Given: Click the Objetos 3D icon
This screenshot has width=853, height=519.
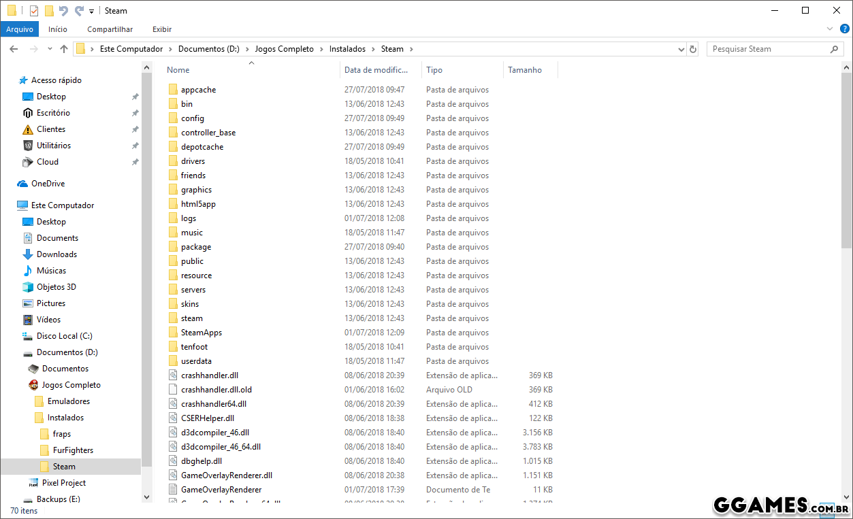Looking at the screenshot, I should (28, 287).
